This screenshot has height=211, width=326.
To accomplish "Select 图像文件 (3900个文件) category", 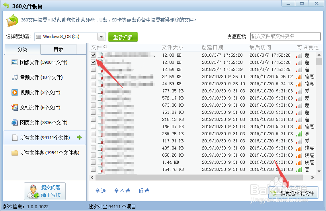I will [x=45, y=62].
